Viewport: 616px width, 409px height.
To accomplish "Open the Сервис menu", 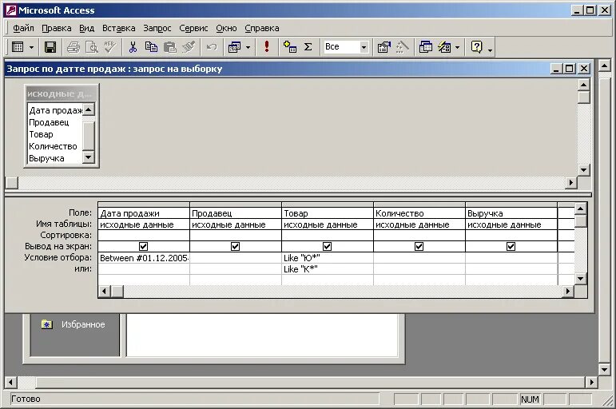I will 193,28.
